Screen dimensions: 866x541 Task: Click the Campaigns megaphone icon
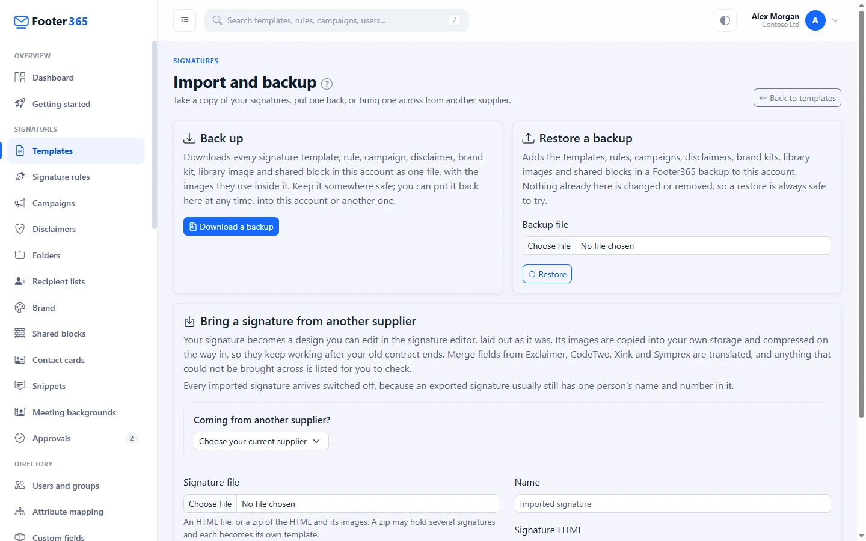pos(20,203)
